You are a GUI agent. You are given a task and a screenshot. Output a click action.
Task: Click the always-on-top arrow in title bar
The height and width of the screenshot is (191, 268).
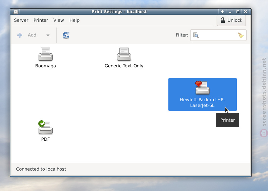(222, 12)
